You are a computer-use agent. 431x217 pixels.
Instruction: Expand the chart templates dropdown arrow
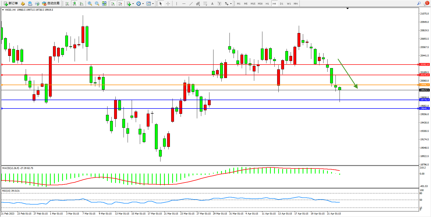[153, 4]
